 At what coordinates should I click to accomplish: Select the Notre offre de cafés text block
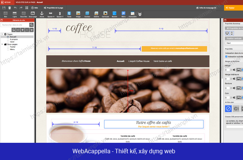(x=154, y=124)
